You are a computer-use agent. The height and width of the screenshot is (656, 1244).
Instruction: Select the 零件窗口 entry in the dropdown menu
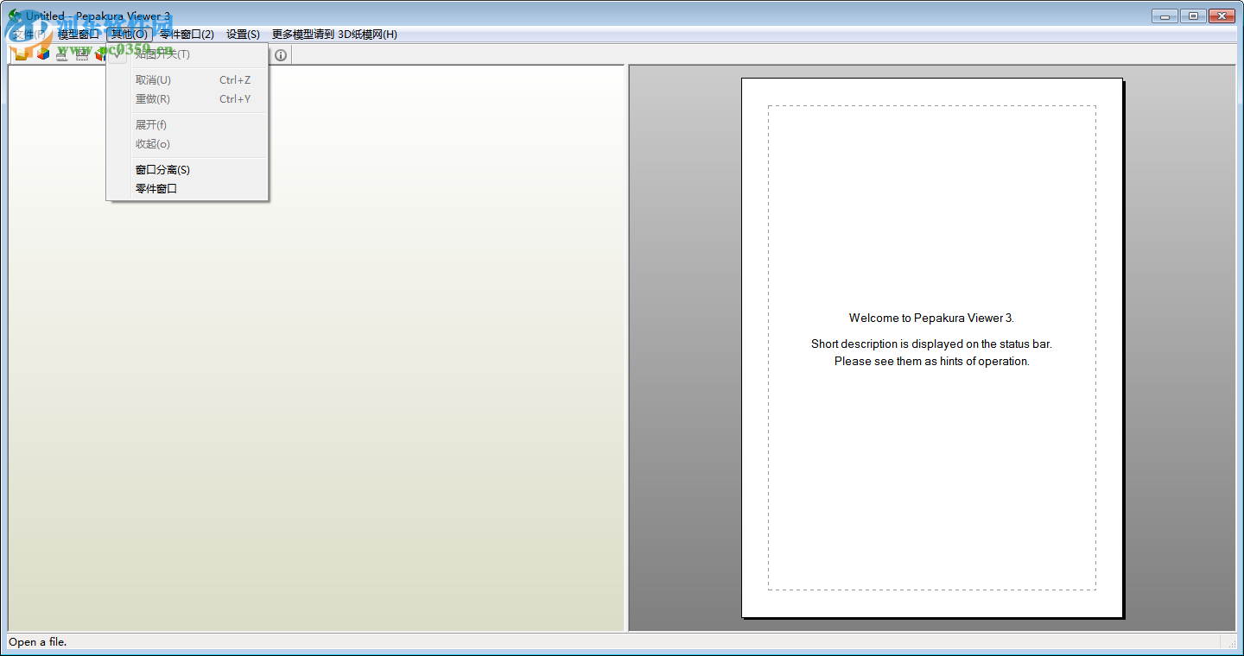click(x=187, y=189)
